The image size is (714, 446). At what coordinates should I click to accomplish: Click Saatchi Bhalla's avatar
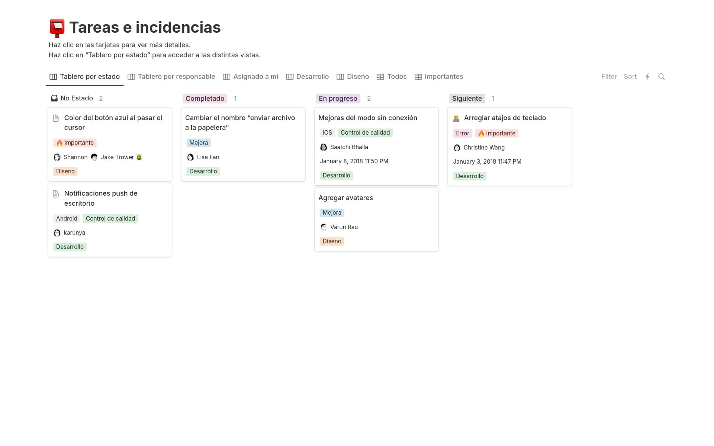(324, 147)
